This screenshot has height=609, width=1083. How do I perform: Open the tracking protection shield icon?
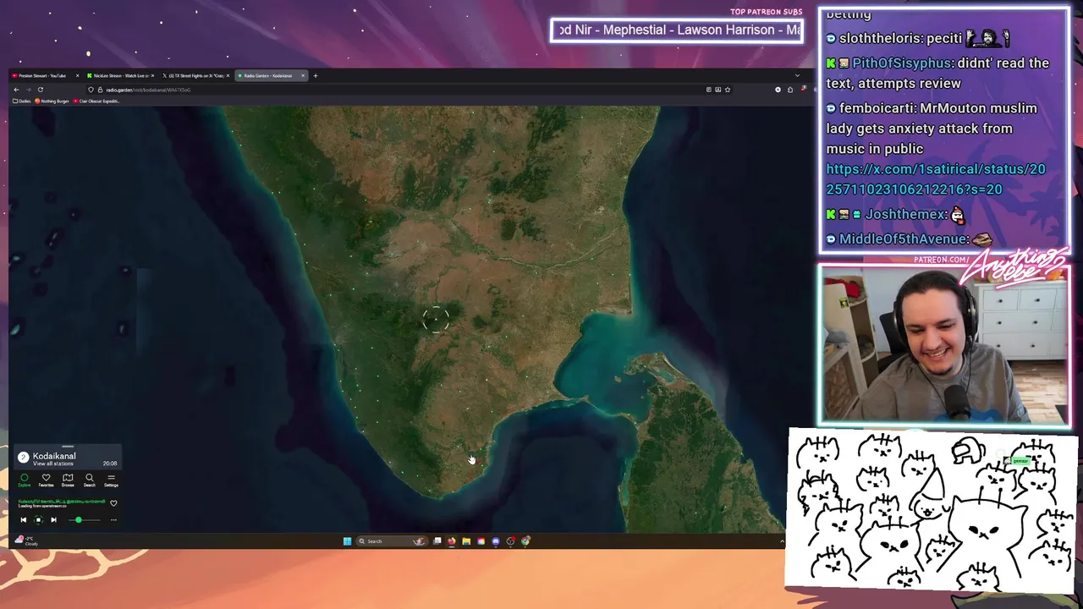tap(91, 90)
